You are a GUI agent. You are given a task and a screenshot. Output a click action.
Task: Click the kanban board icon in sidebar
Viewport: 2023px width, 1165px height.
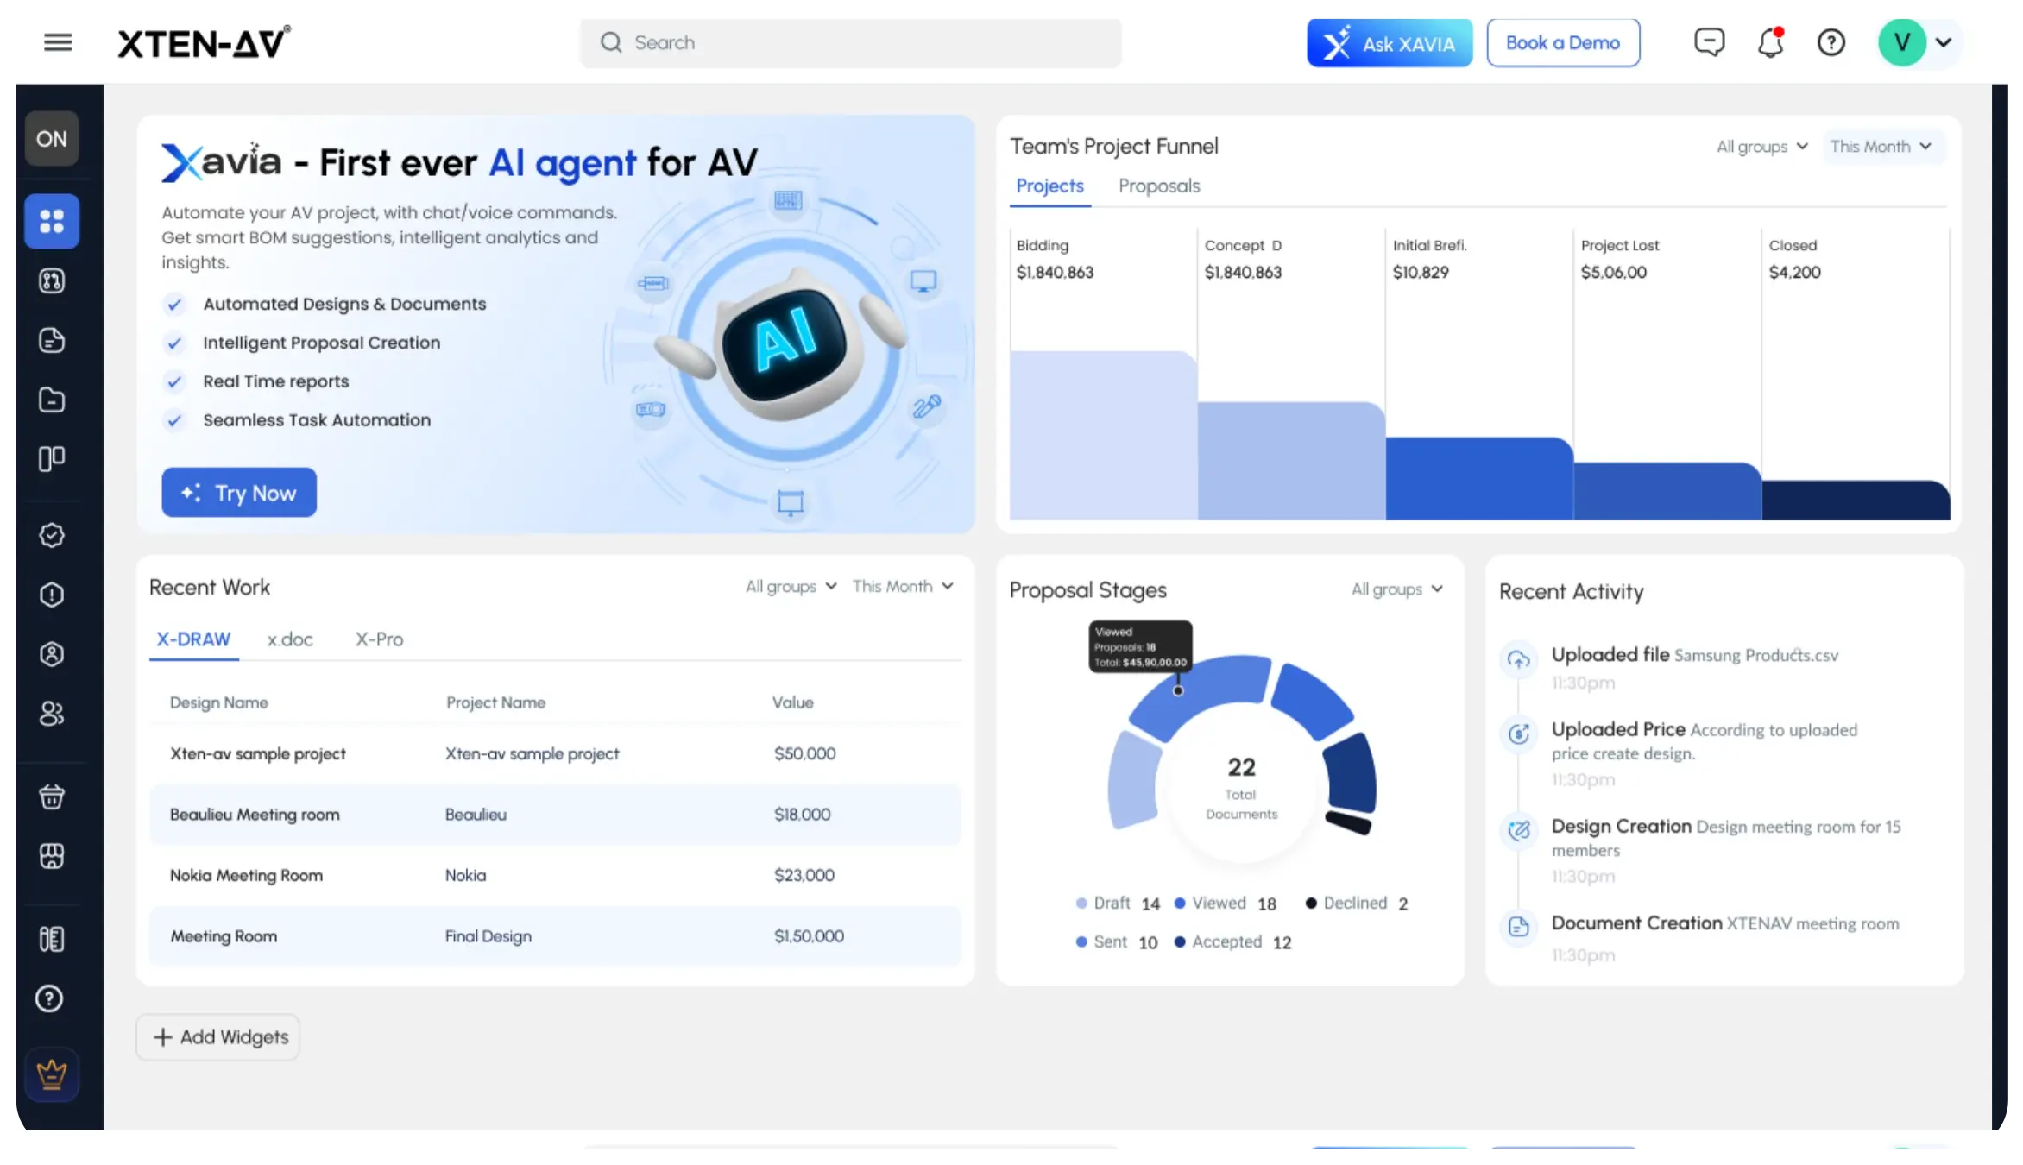point(52,458)
